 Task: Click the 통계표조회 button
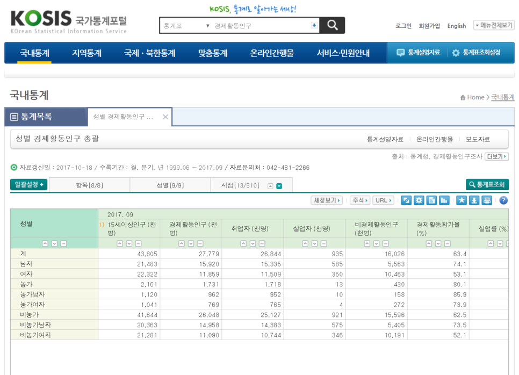click(487, 184)
